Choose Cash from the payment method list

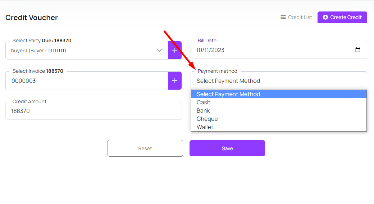tap(204, 103)
